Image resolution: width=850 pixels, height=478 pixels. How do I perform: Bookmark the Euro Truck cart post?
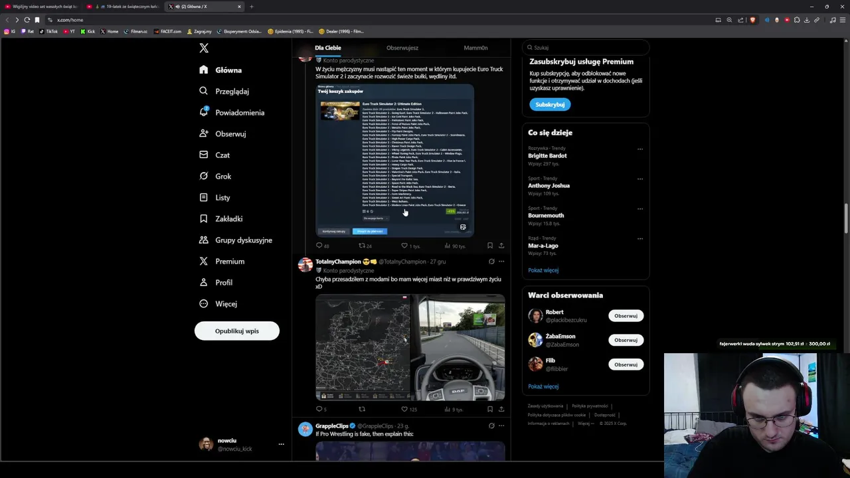click(x=490, y=246)
